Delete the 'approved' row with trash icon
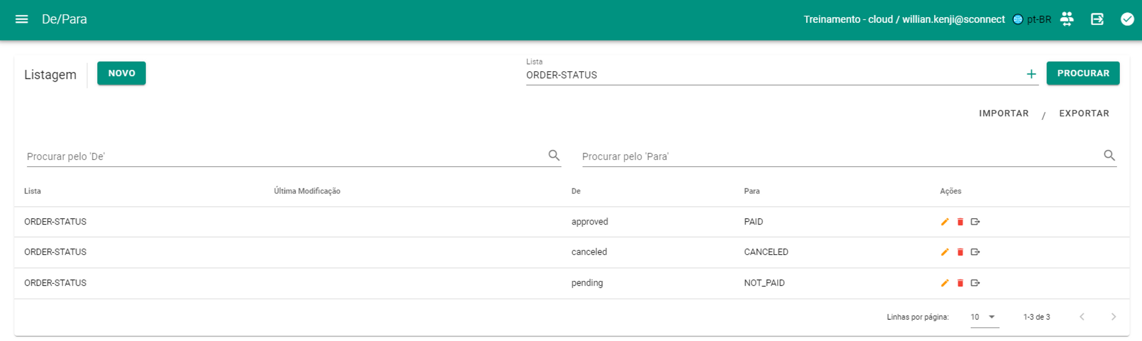The width and height of the screenshot is (1142, 341). tap(960, 222)
